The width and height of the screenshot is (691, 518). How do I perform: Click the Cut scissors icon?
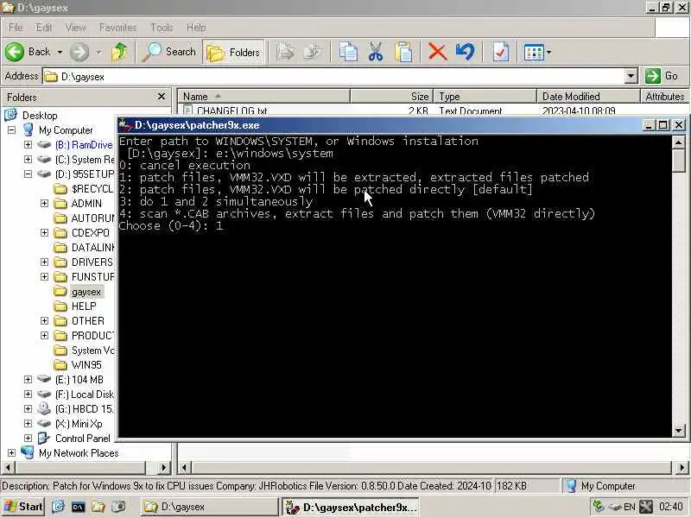[x=376, y=52]
